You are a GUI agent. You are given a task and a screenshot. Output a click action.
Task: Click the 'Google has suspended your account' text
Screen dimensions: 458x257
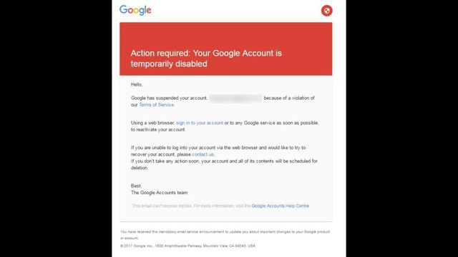pyautogui.click(x=169, y=99)
